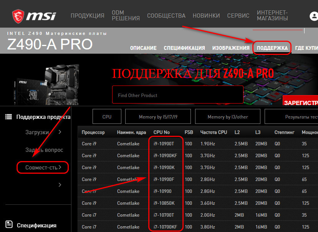The height and width of the screenshot is (232, 318).
Task: Click the 2.0GHz frequency value
Action: pos(208,215)
